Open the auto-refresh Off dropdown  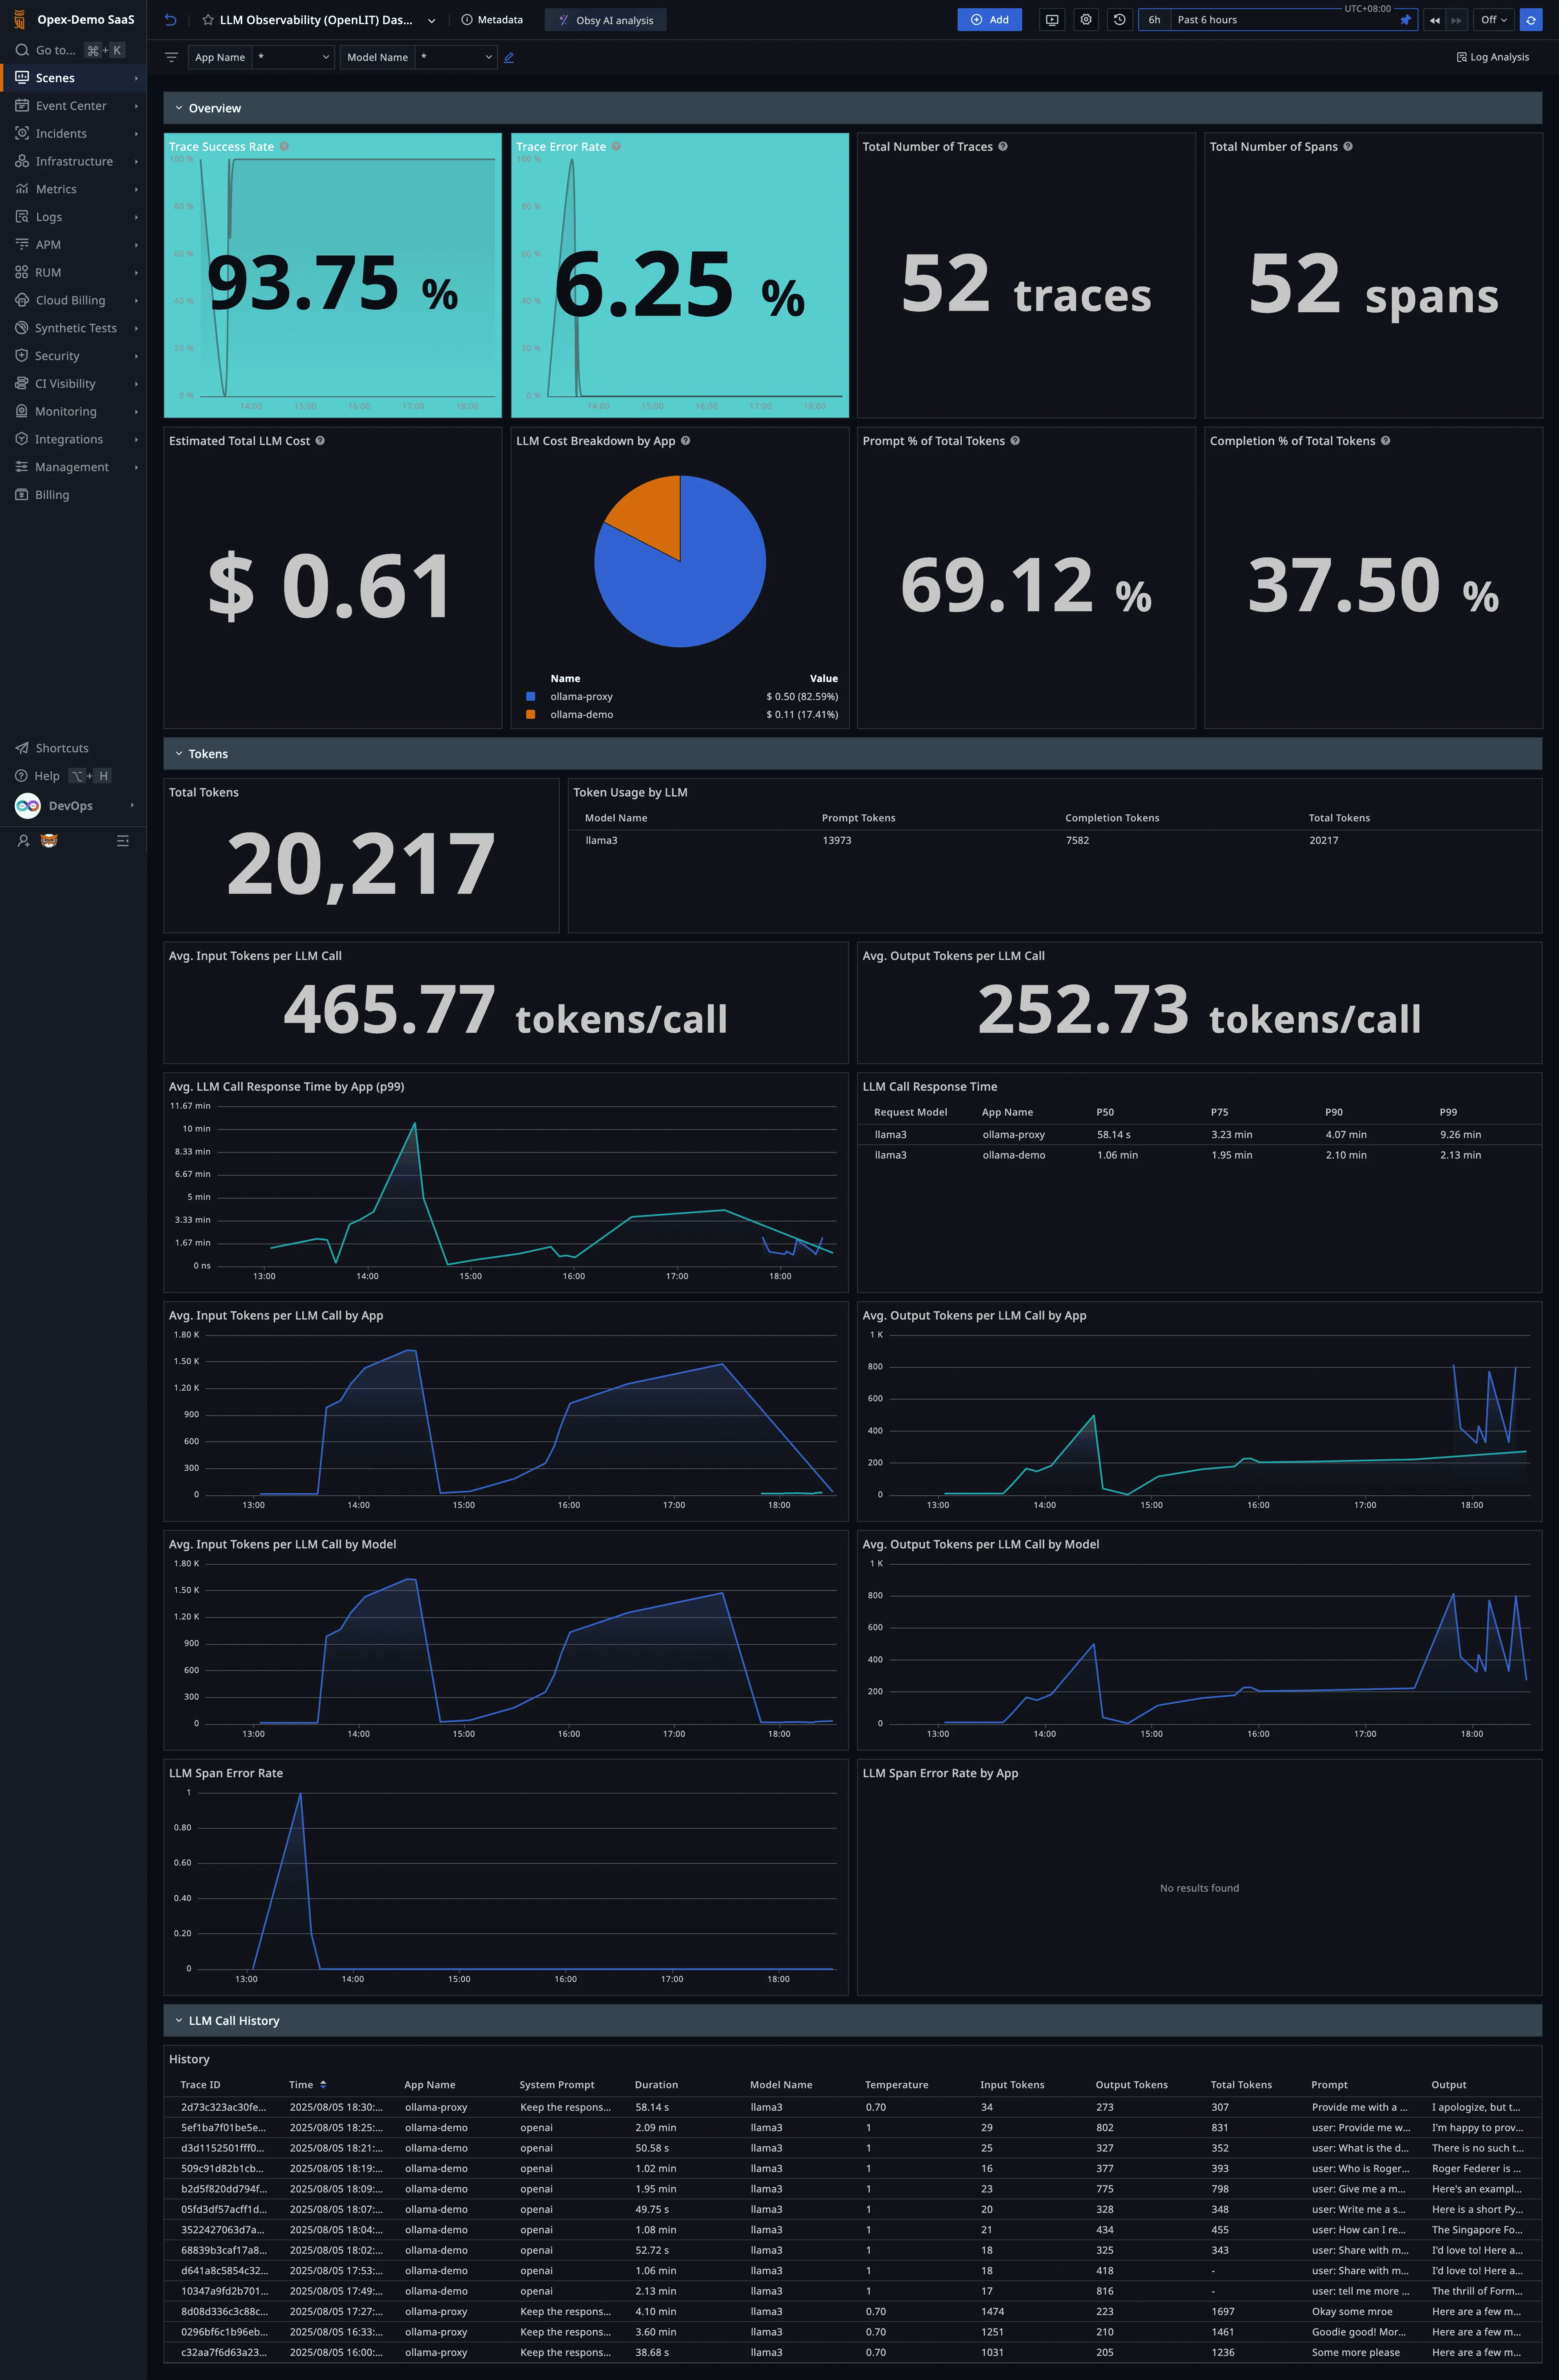(x=1494, y=20)
